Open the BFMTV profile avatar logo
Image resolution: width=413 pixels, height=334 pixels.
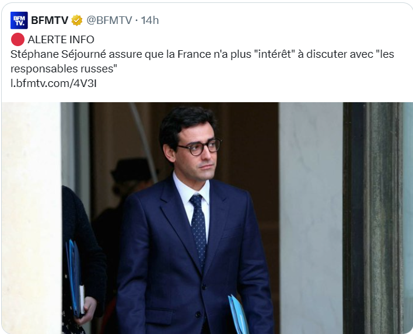pyautogui.click(x=19, y=20)
